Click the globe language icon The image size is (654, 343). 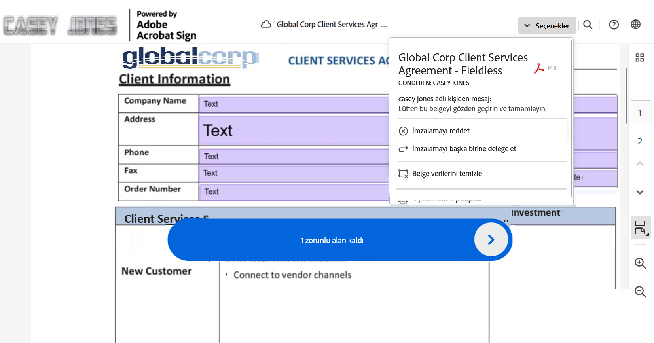(635, 25)
